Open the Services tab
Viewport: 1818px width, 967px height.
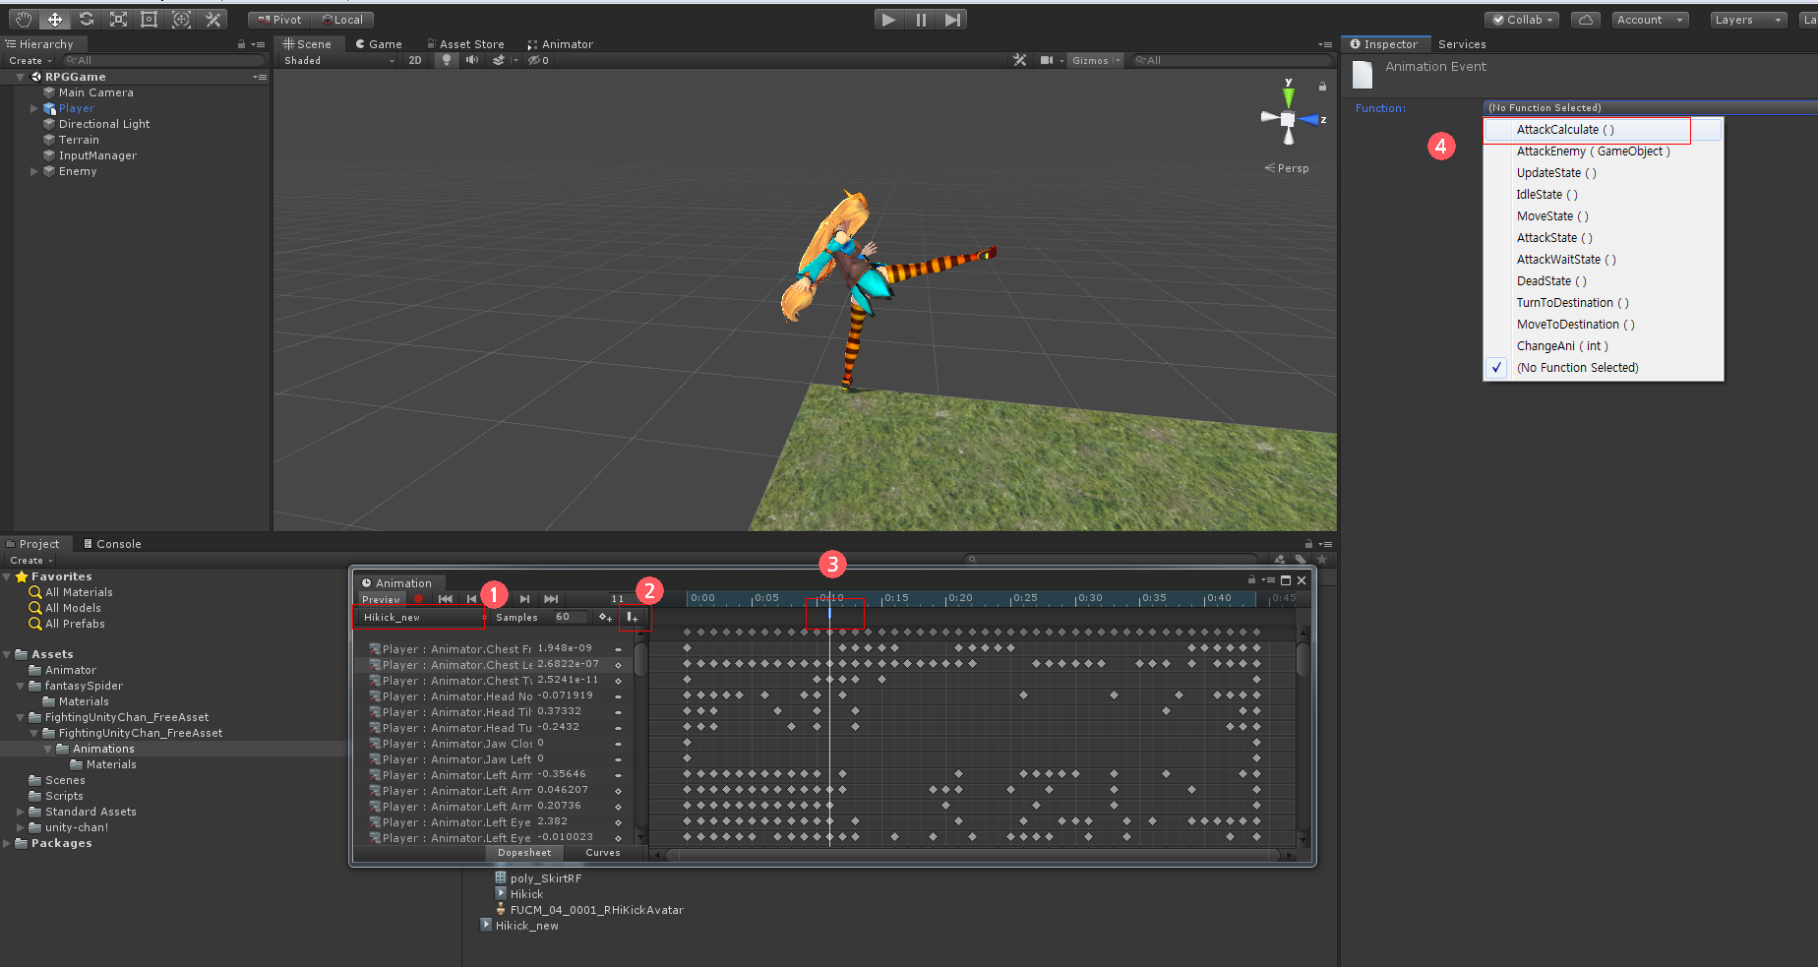[x=1462, y=44]
